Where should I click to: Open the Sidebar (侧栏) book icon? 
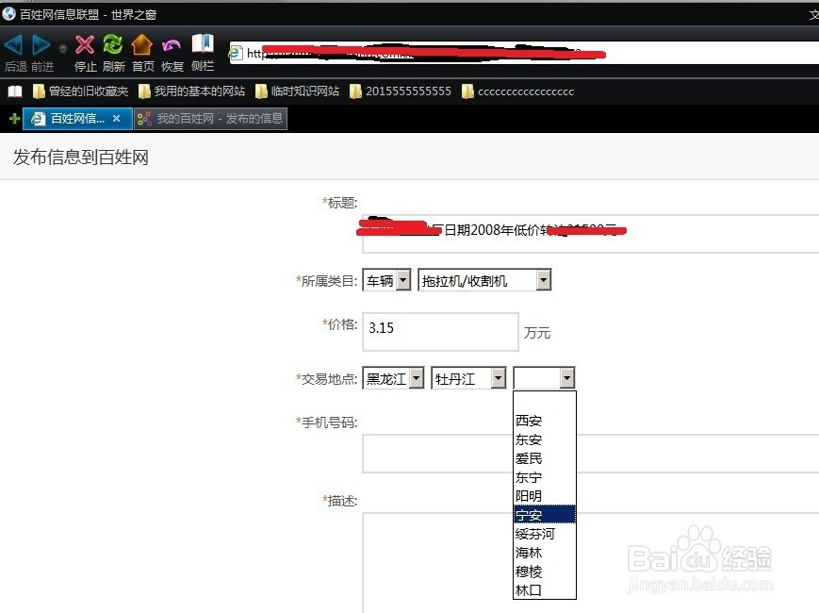[203, 44]
